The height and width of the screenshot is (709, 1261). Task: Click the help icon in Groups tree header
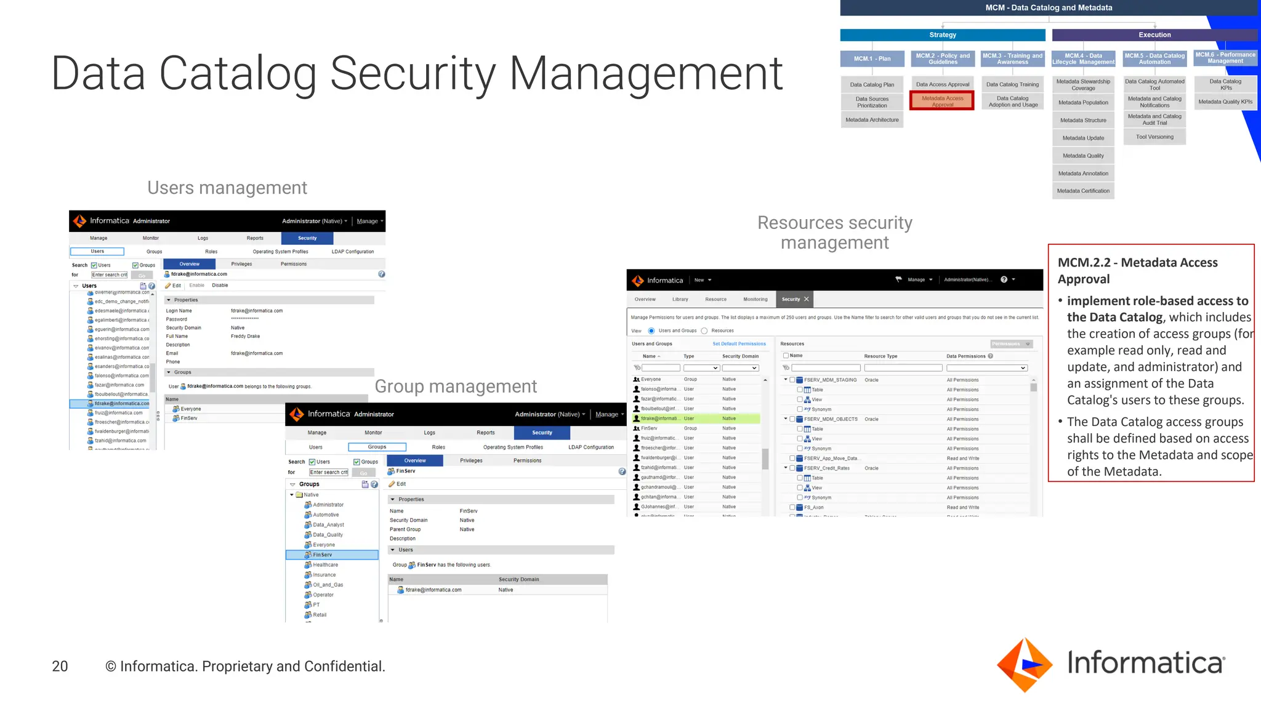pos(374,484)
